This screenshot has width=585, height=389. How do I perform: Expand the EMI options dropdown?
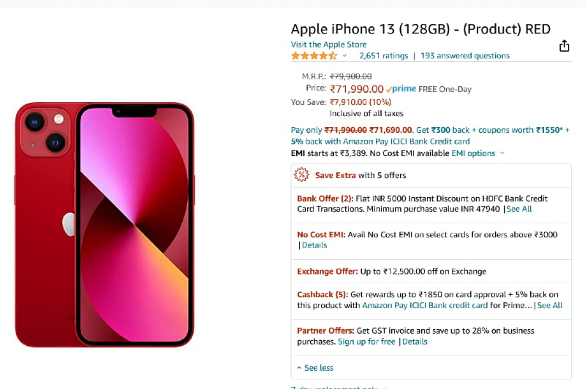click(x=478, y=153)
